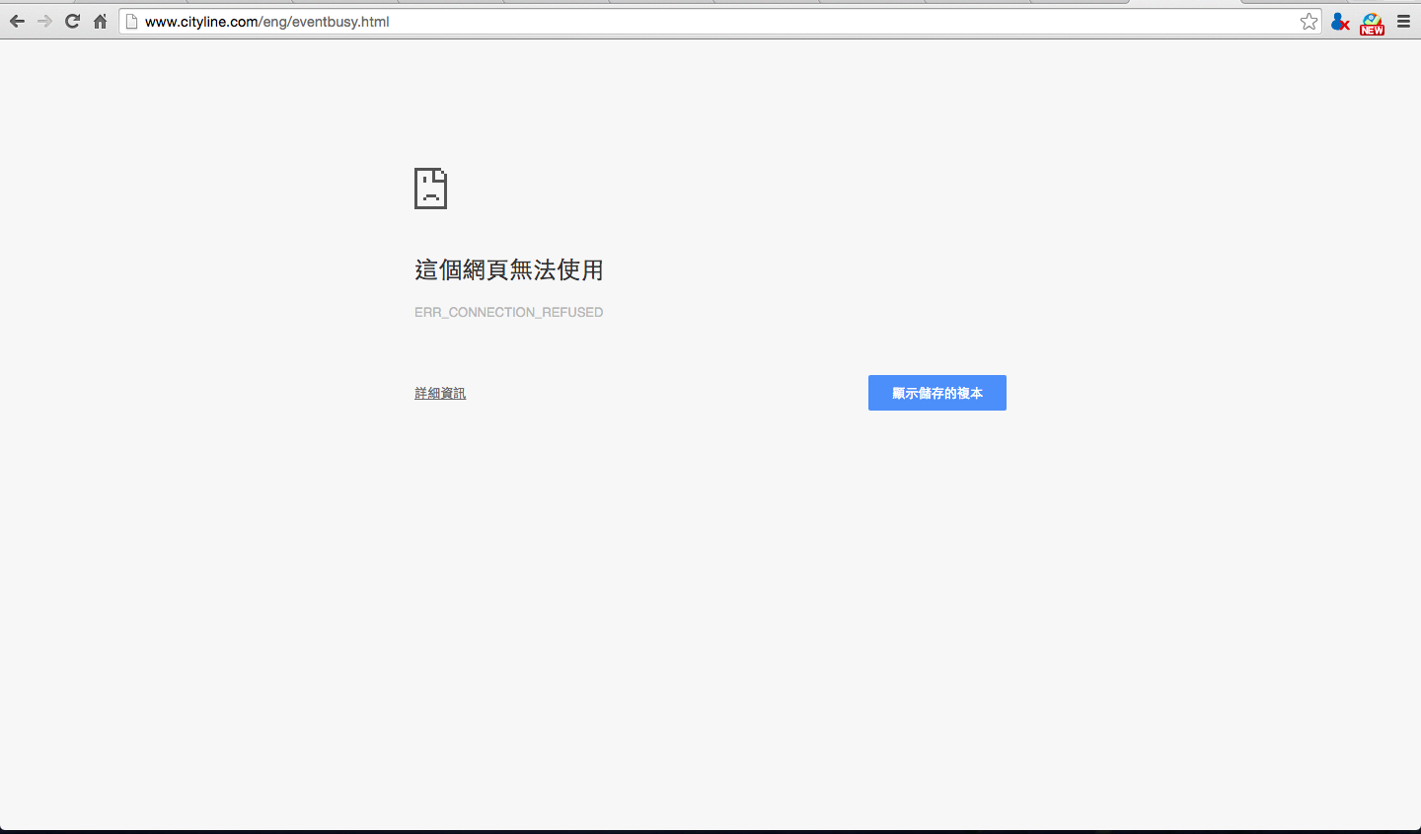Screen dimensions: 1421x834
Task: Click the ERR_CONNECTION_REFUSED error code text
Action: coord(509,312)
